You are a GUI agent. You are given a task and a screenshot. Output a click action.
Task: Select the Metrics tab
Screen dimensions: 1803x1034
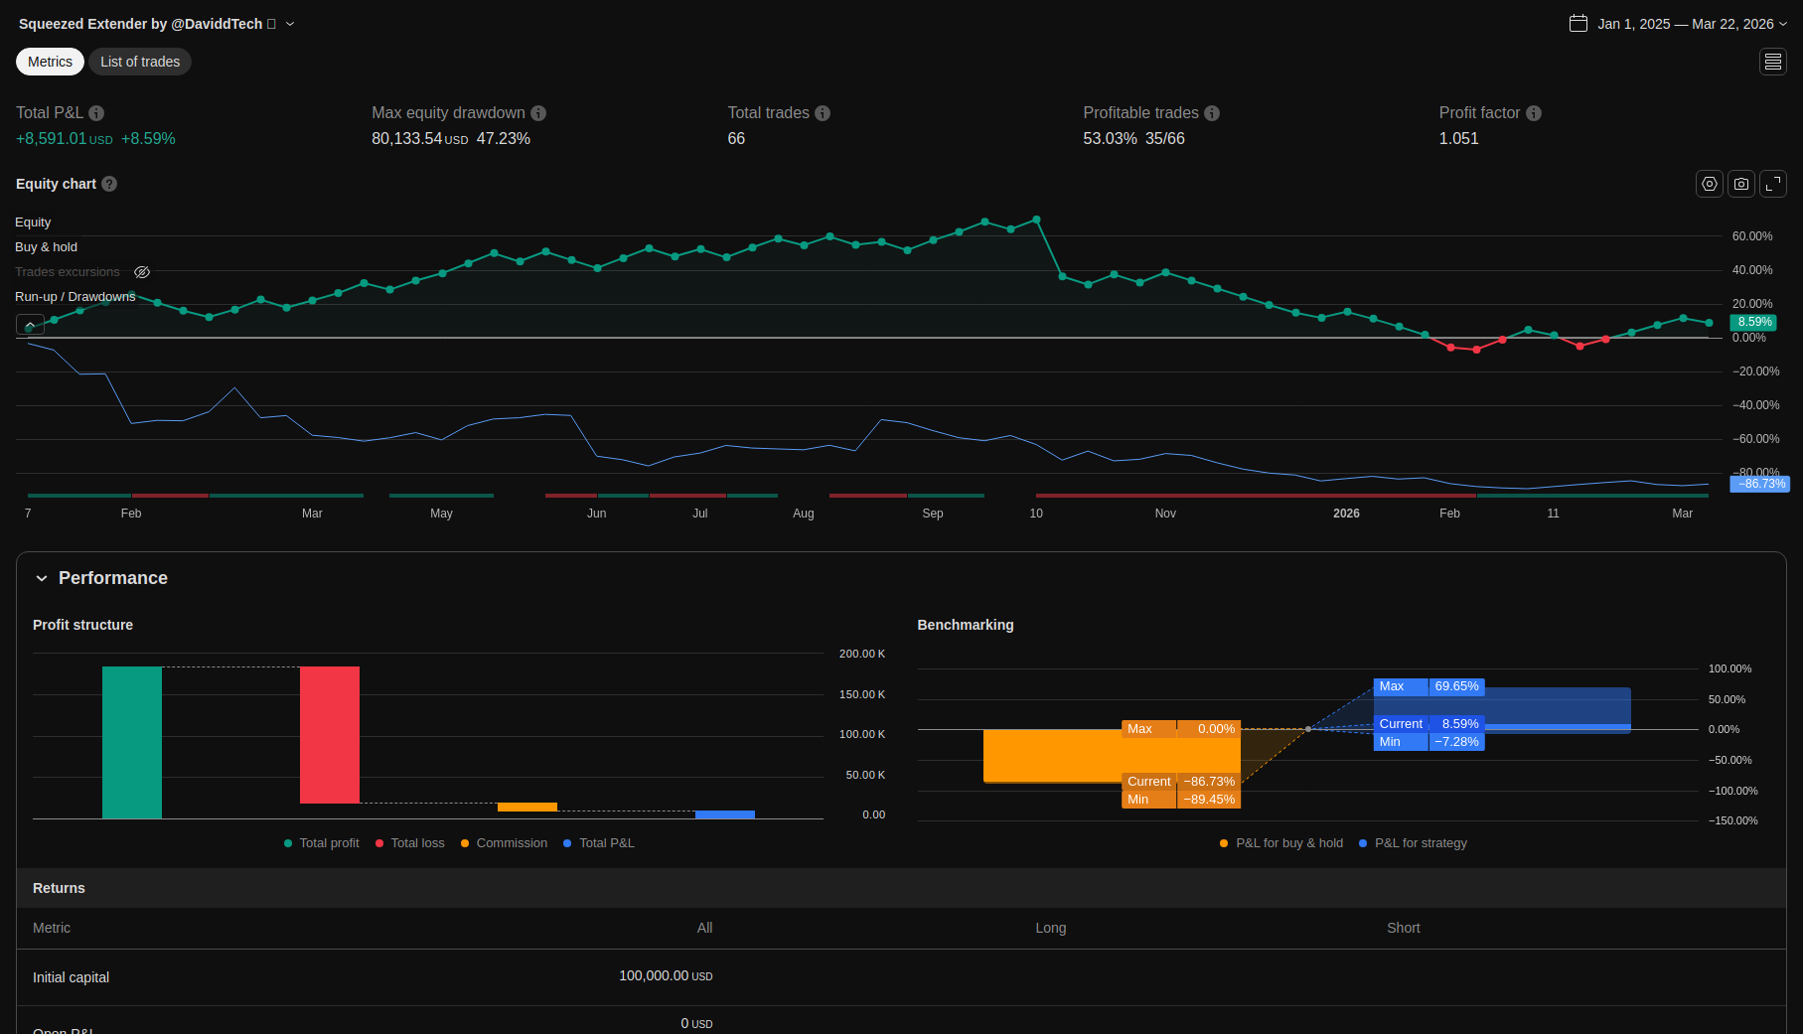[x=50, y=62]
